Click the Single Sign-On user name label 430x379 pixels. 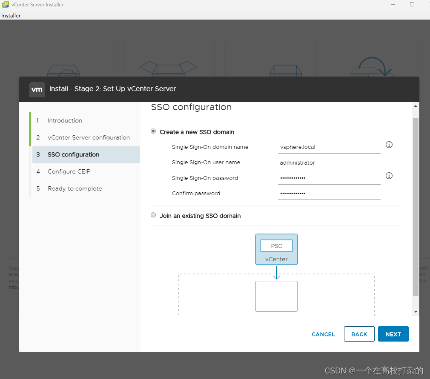coord(206,162)
